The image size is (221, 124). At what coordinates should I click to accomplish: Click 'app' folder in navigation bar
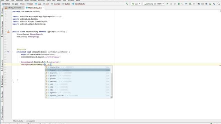click(15, 4)
